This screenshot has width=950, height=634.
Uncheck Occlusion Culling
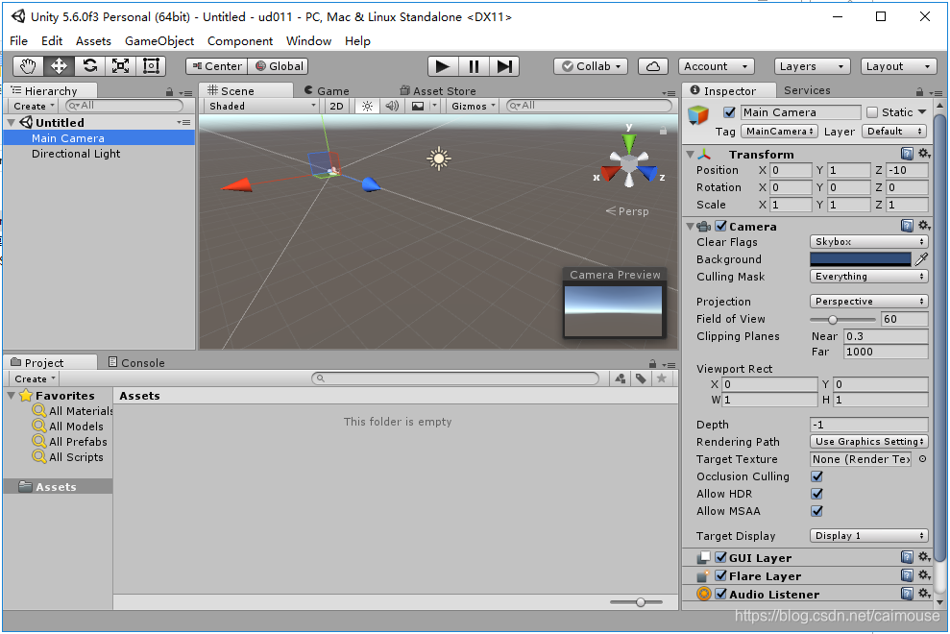pos(816,476)
